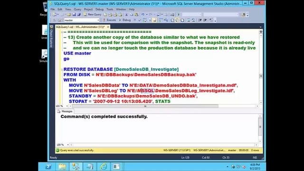Open the Query menu
This screenshot has height=171, width=304.
77,9
